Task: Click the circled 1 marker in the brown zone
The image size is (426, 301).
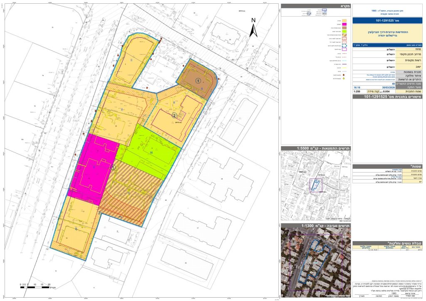Action: [x=198, y=81]
